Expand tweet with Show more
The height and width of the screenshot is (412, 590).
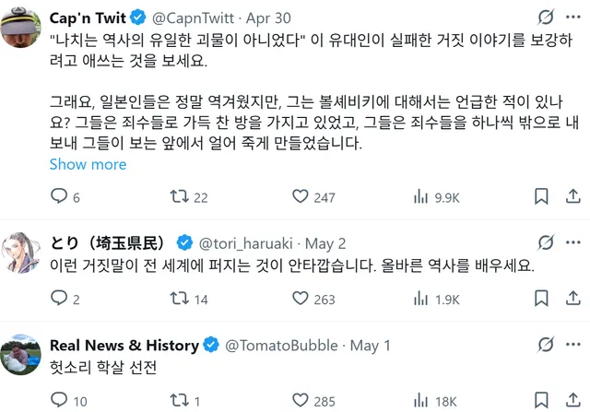(88, 164)
